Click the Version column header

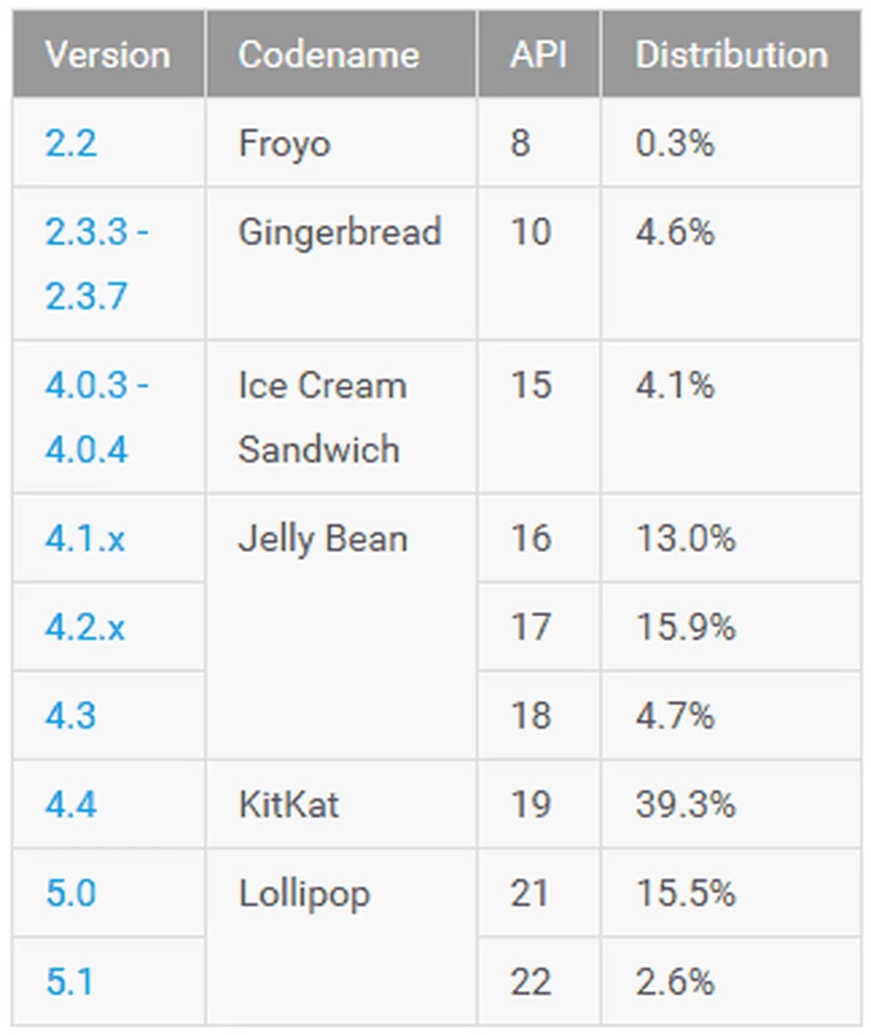(108, 55)
